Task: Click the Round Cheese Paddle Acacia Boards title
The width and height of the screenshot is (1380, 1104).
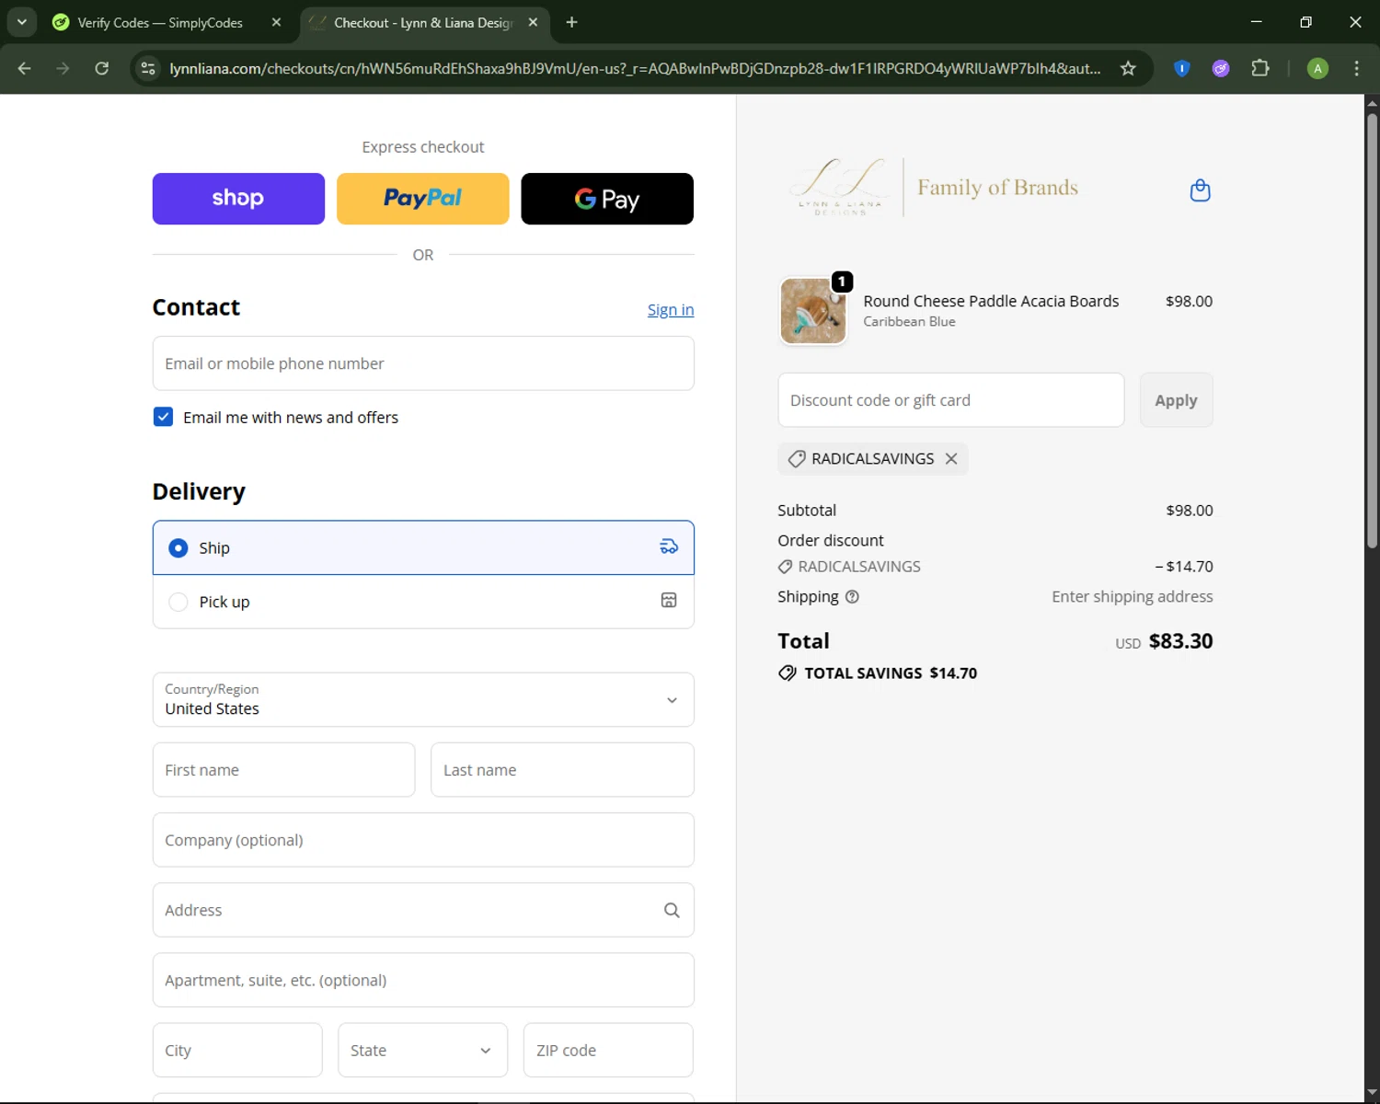Action: pyautogui.click(x=991, y=301)
